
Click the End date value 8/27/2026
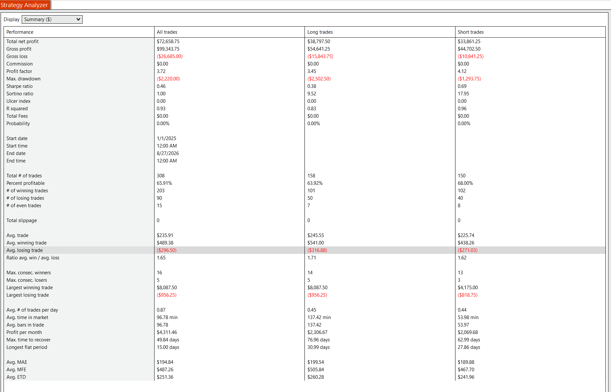coord(168,153)
